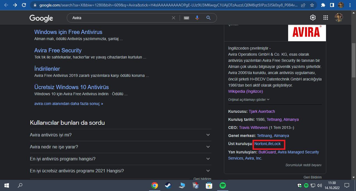Open the on-screen keyboard input tool
This screenshot has width=356, height=191.
click(186, 18)
